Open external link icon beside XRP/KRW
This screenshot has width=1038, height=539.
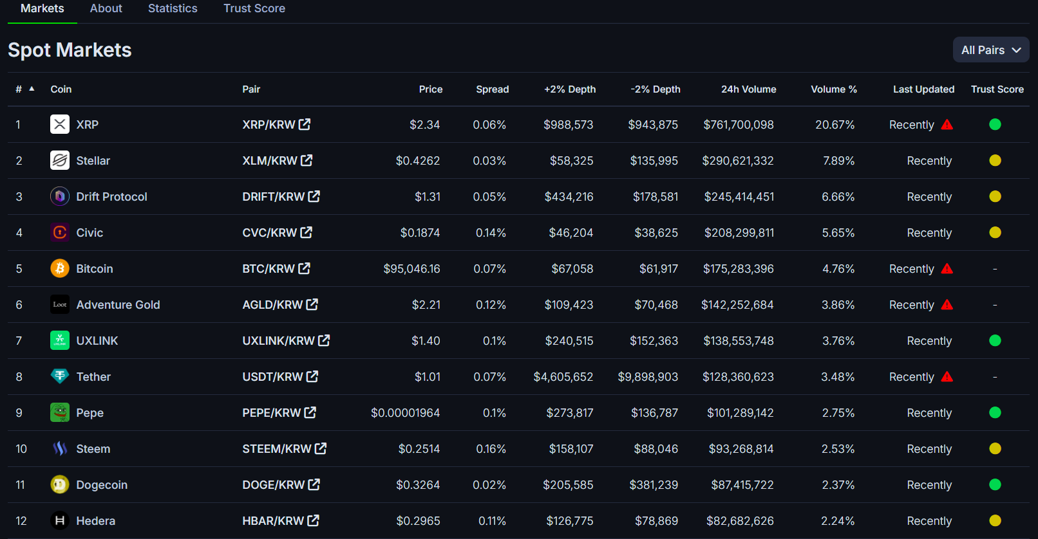pos(305,124)
